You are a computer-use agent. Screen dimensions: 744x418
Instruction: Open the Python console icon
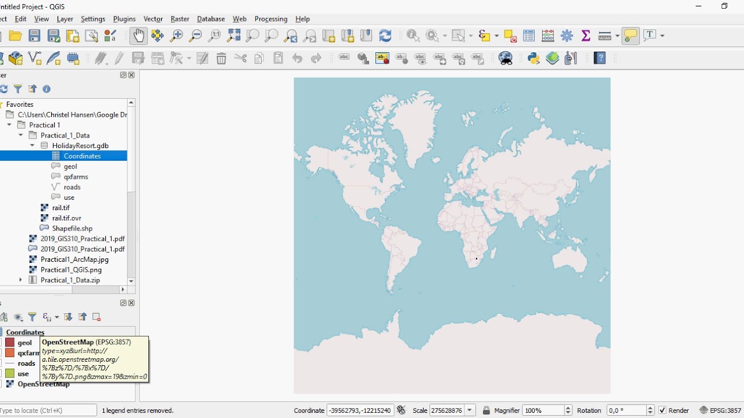click(534, 58)
